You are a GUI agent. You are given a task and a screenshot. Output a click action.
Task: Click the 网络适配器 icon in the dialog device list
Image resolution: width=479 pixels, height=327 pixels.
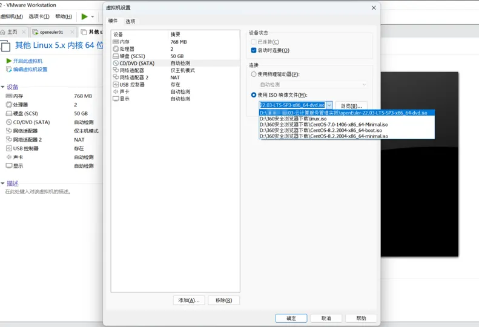pos(116,70)
